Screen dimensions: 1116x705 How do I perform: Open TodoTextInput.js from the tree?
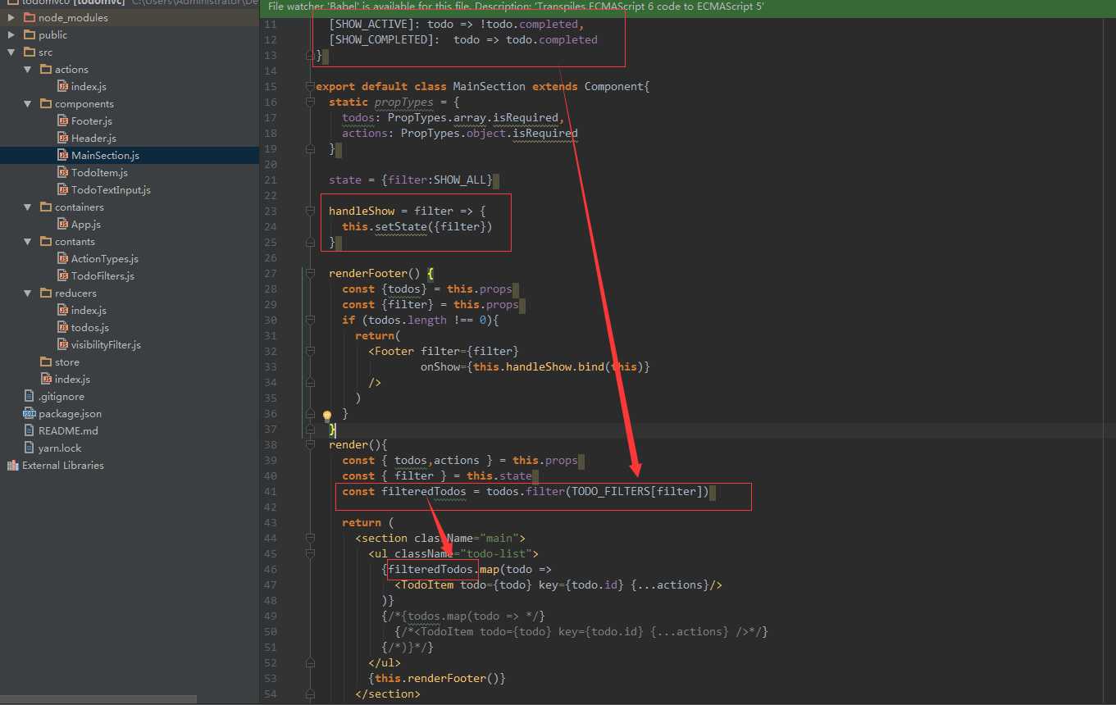coord(111,189)
